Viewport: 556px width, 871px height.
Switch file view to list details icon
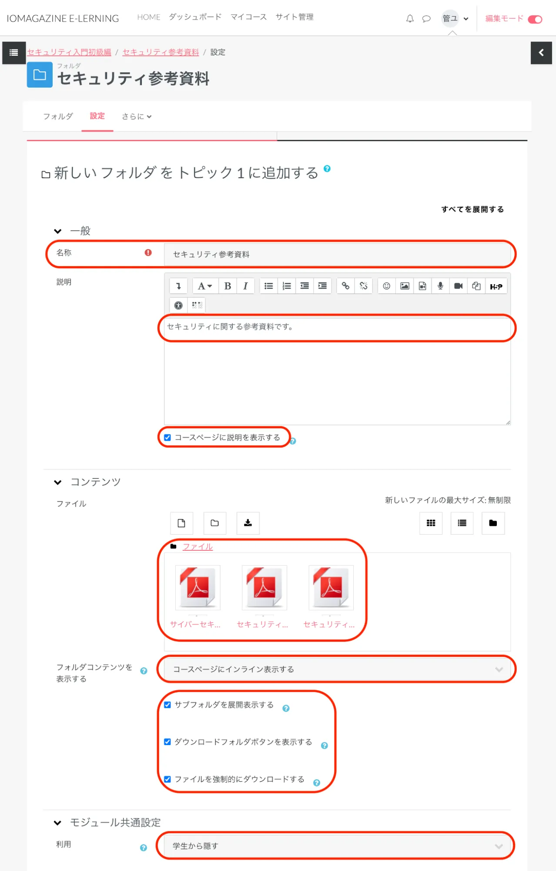coord(462,523)
